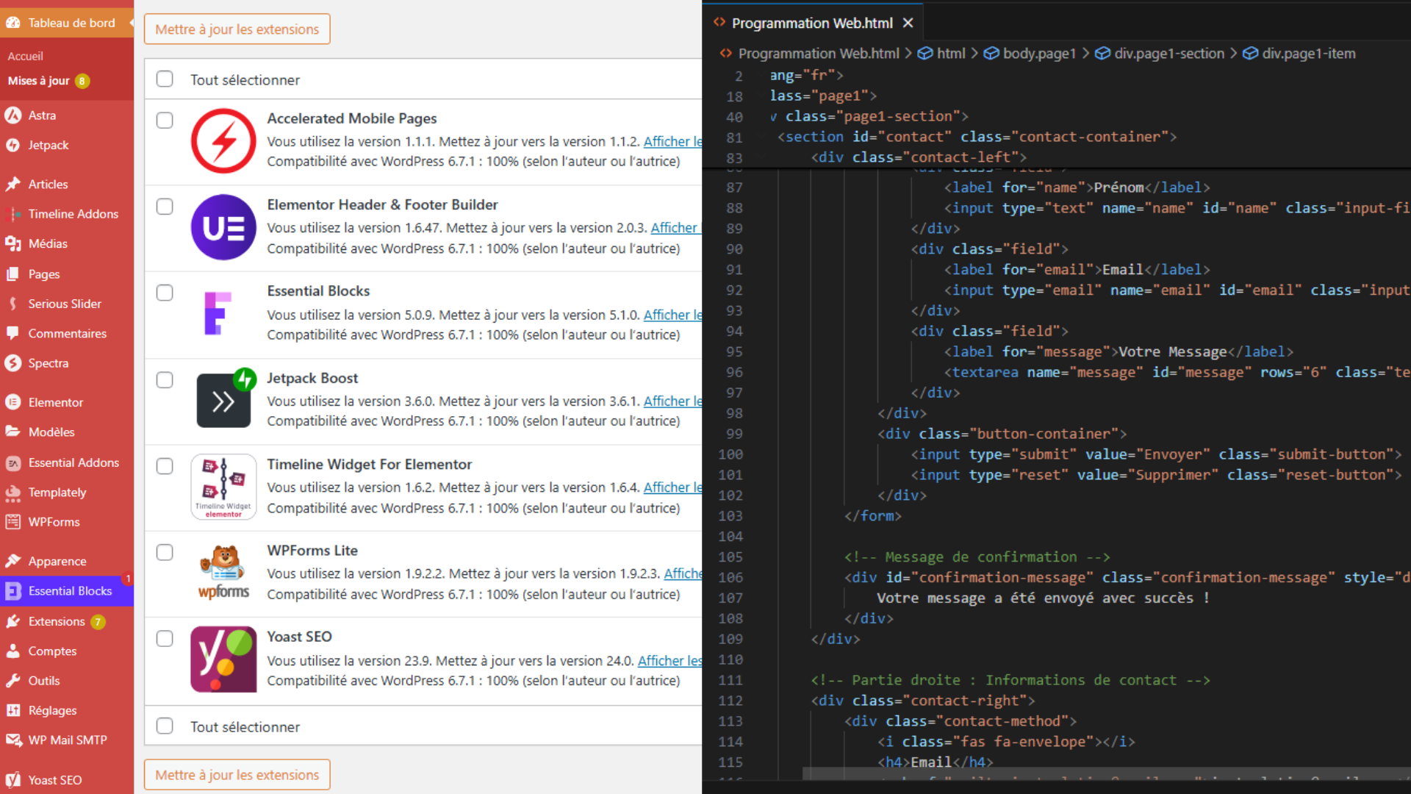Tick the Yoast SEO update checkbox
Image resolution: width=1411 pixels, height=794 pixels.
coord(165,638)
